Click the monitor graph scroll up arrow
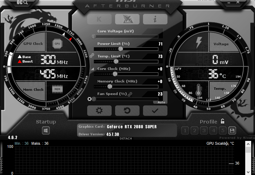The width and height of the screenshot is (255, 175). [x=248, y=144]
